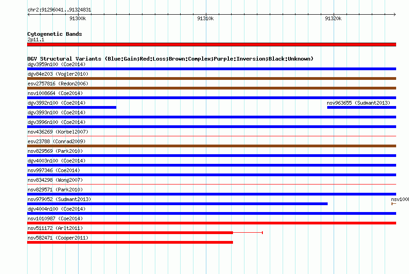Click the red bar under nsv1010987
The height and width of the screenshot is (274, 409).
pyautogui.click(x=211, y=223)
